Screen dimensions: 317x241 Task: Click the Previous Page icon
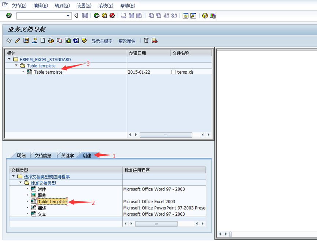[158, 15]
